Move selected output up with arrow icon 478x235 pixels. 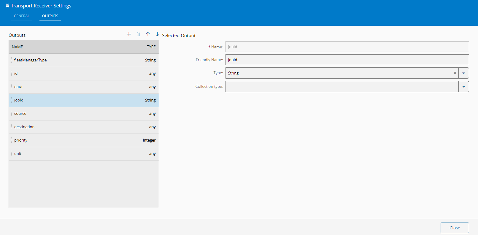coord(148,34)
